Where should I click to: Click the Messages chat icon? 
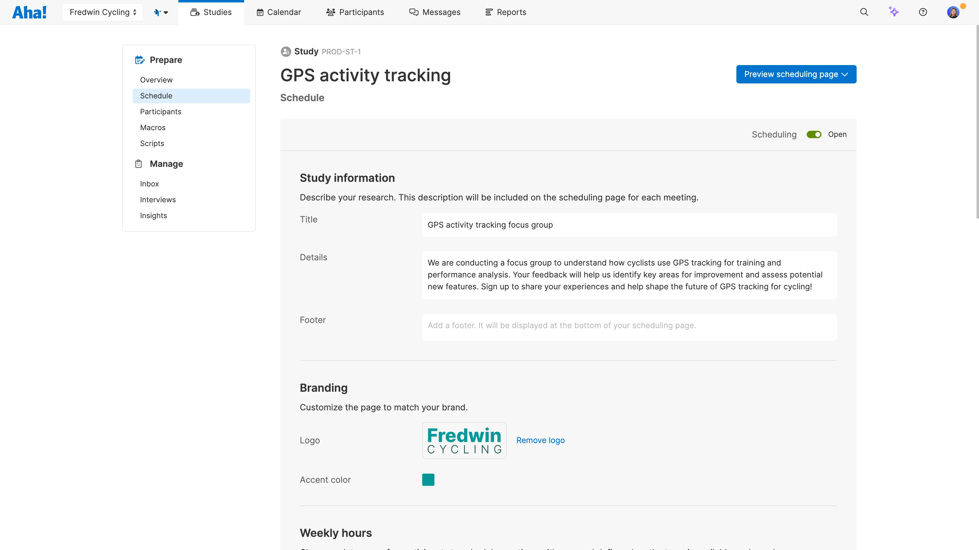coord(414,12)
